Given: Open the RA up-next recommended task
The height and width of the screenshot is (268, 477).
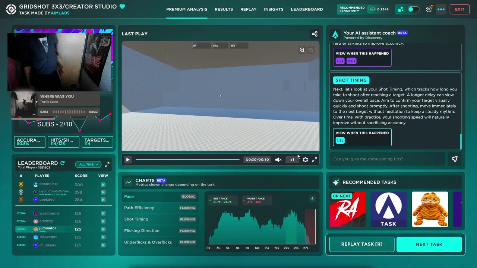Looking at the screenshot, I should click(348, 209).
